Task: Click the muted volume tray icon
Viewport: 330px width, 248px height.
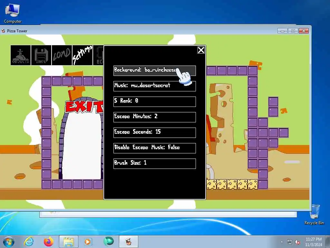Action: 297,242
